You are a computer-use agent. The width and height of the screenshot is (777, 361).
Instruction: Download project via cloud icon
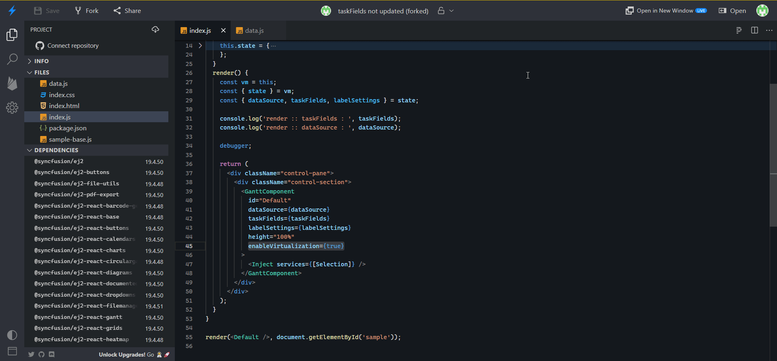[155, 30]
